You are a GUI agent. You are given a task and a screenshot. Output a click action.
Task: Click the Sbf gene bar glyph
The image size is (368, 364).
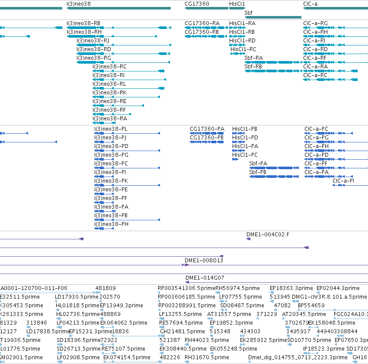click(x=273, y=17)
